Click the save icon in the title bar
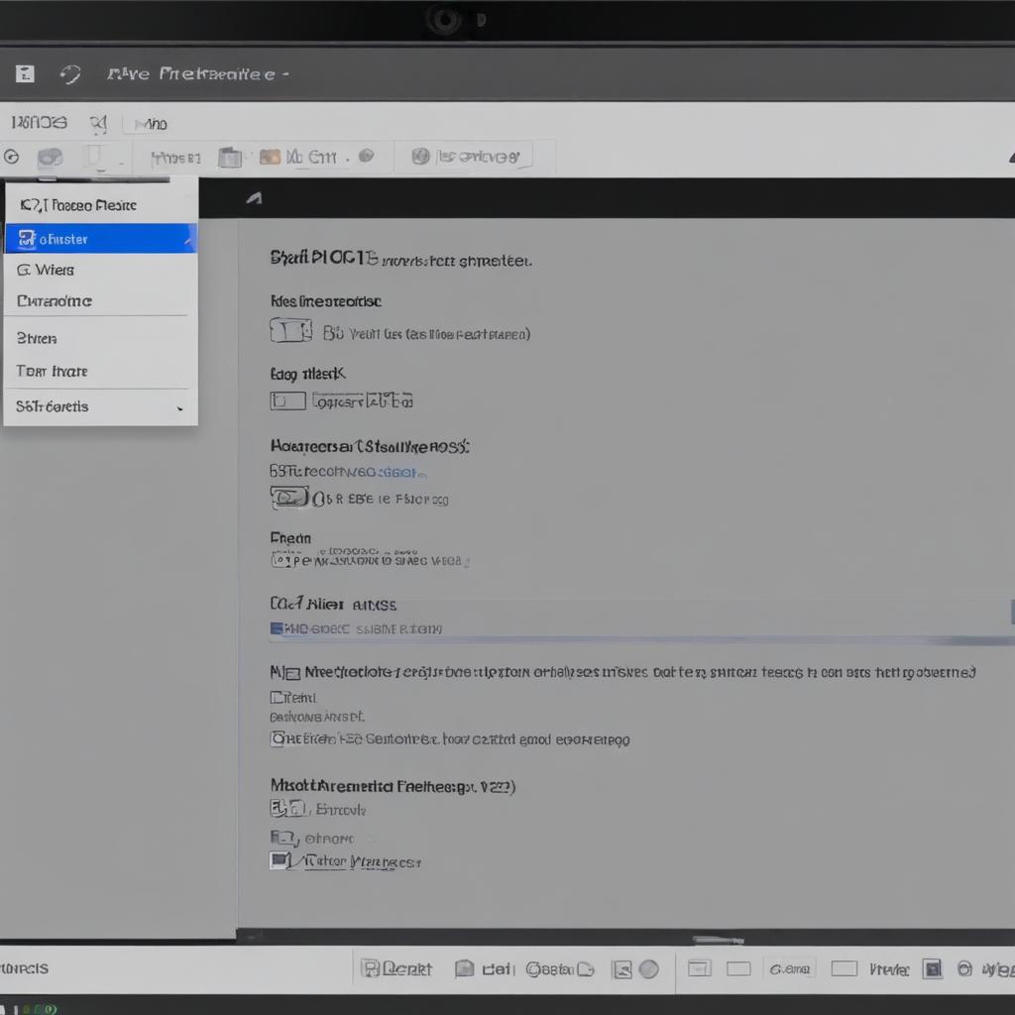 click(25, 74)
